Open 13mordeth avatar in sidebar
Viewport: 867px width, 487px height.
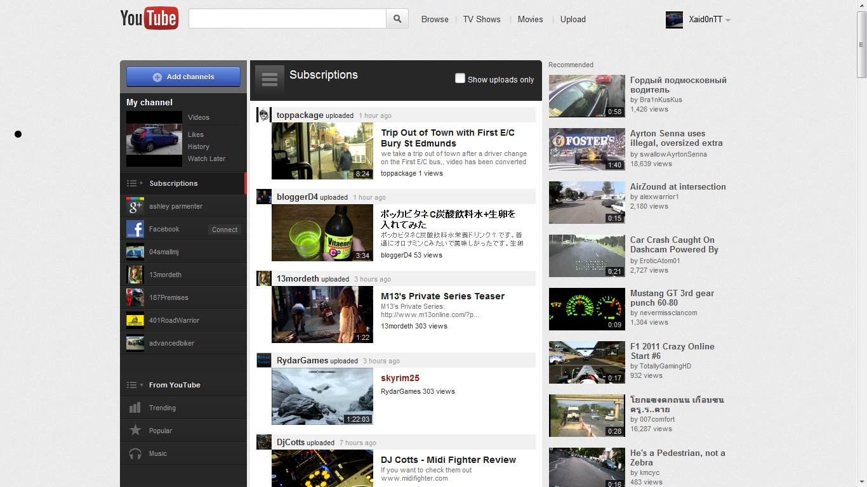(x=135, y=275)
